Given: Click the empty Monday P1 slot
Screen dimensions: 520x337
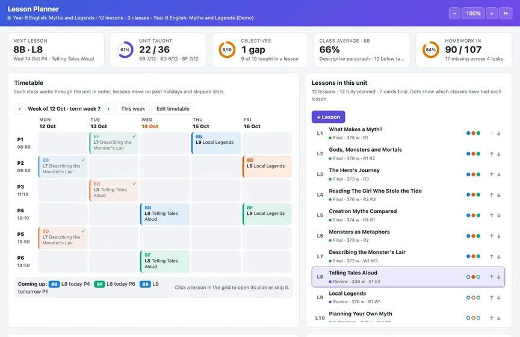Looking at the screenshot, I should pyautogui.click(x=63, y=143).
